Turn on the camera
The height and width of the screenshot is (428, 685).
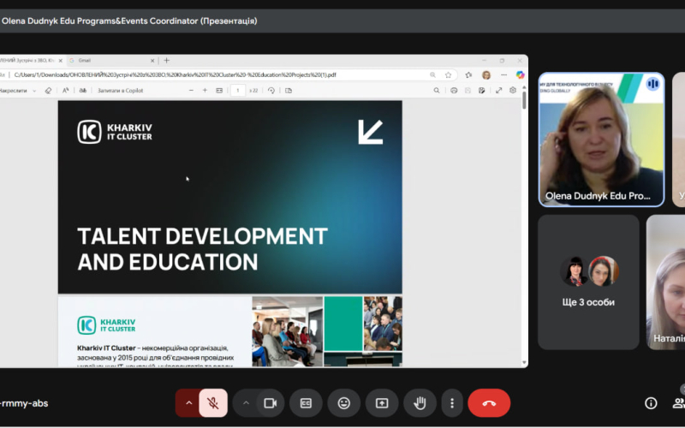tap(271, 403)
